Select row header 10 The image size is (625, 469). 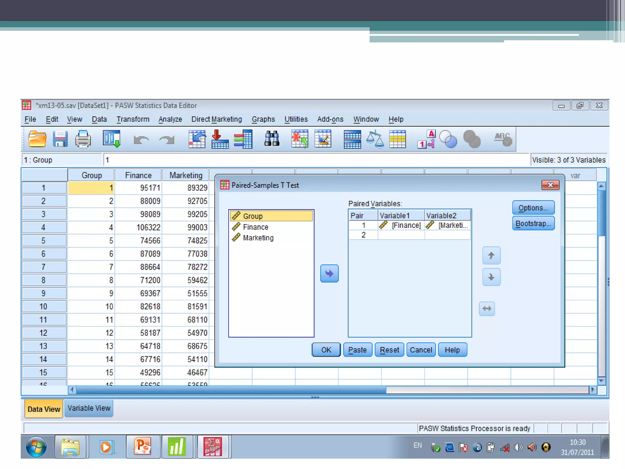pos(44,306)
